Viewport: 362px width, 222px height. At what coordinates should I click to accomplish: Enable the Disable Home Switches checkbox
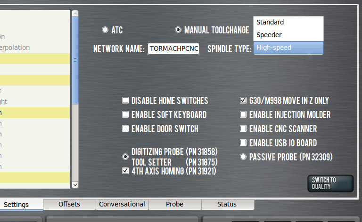(125, 100)
